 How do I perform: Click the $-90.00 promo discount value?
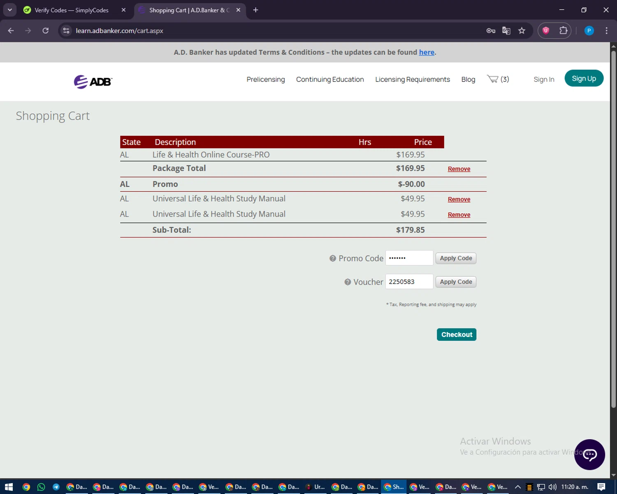click(x=411, y=184)
